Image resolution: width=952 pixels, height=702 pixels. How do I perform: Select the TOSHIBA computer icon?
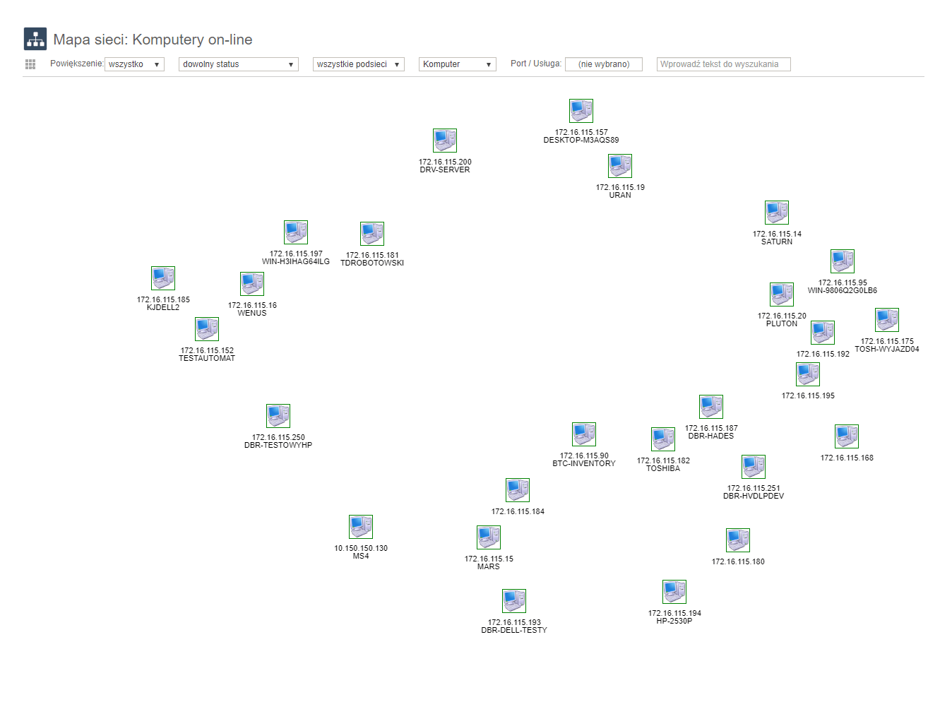tap(663, 439)
